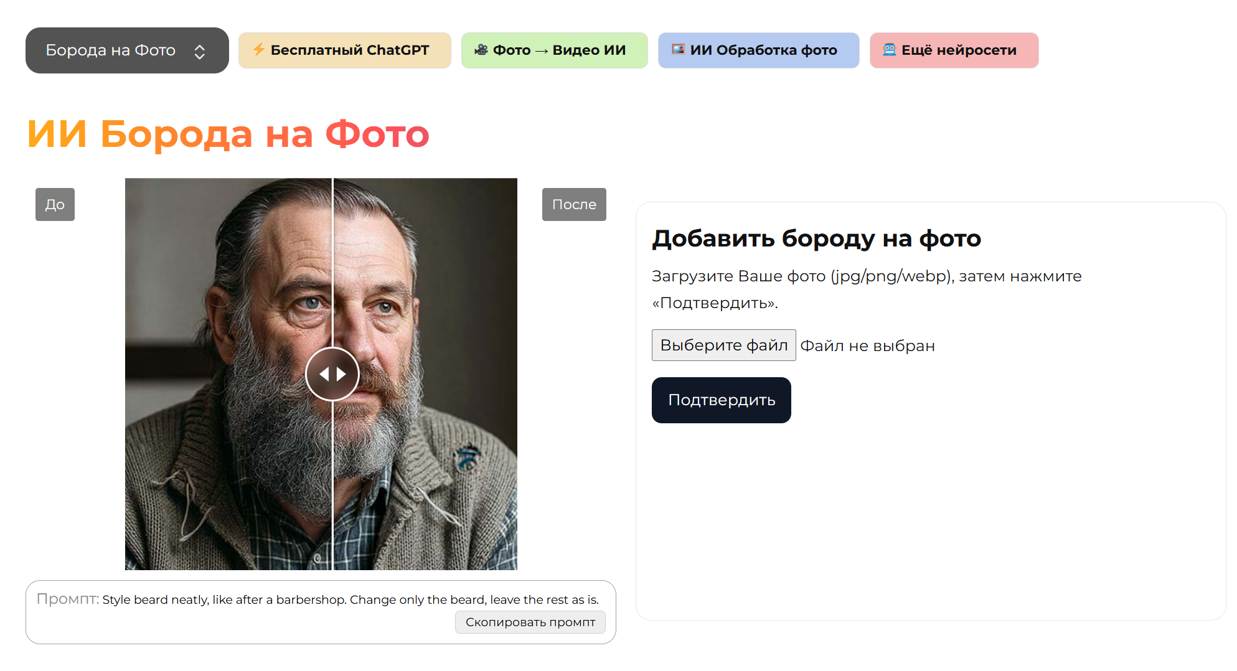Open the Борода на Фото dropdown by its label
The width and height of the screenshot is (1237, 671).
pyautogui.click(x=111, y=50)
